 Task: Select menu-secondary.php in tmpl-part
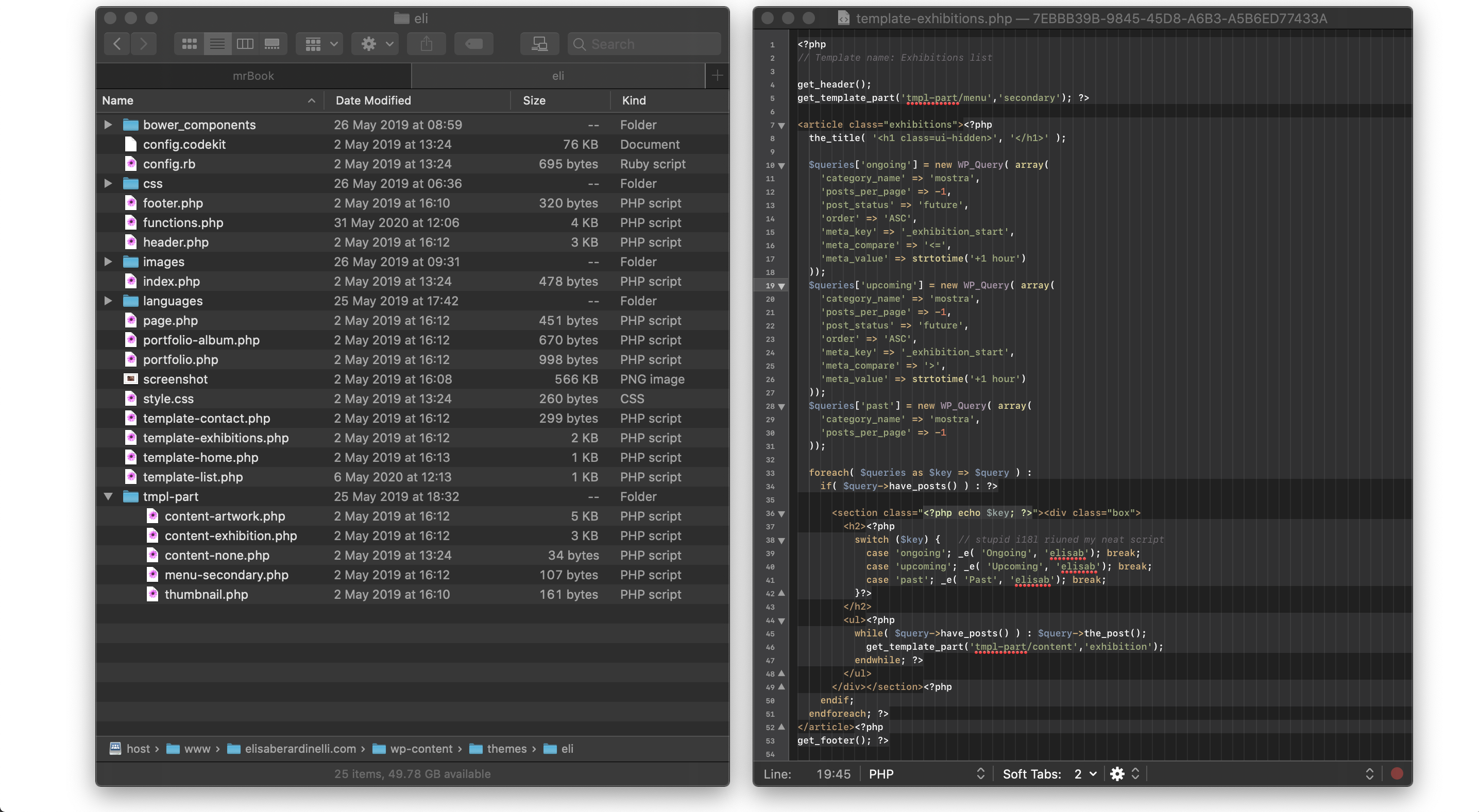coord(412,575)
